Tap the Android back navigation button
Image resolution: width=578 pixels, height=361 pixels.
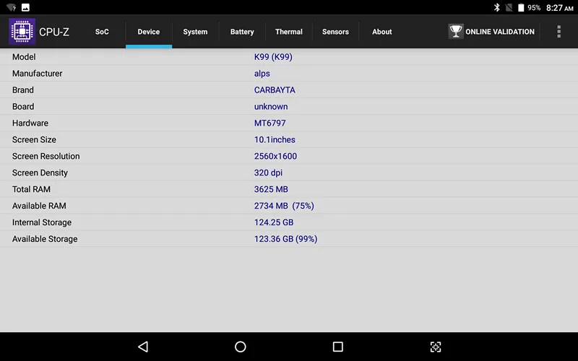pos(143,347)
